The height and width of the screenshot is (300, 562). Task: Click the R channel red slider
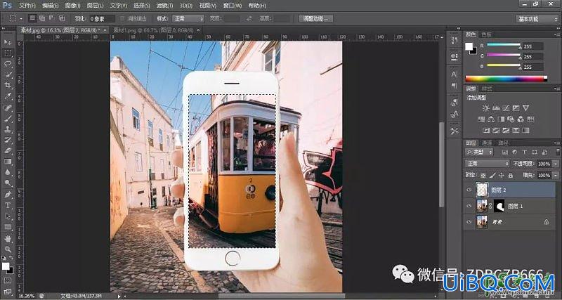503,45
